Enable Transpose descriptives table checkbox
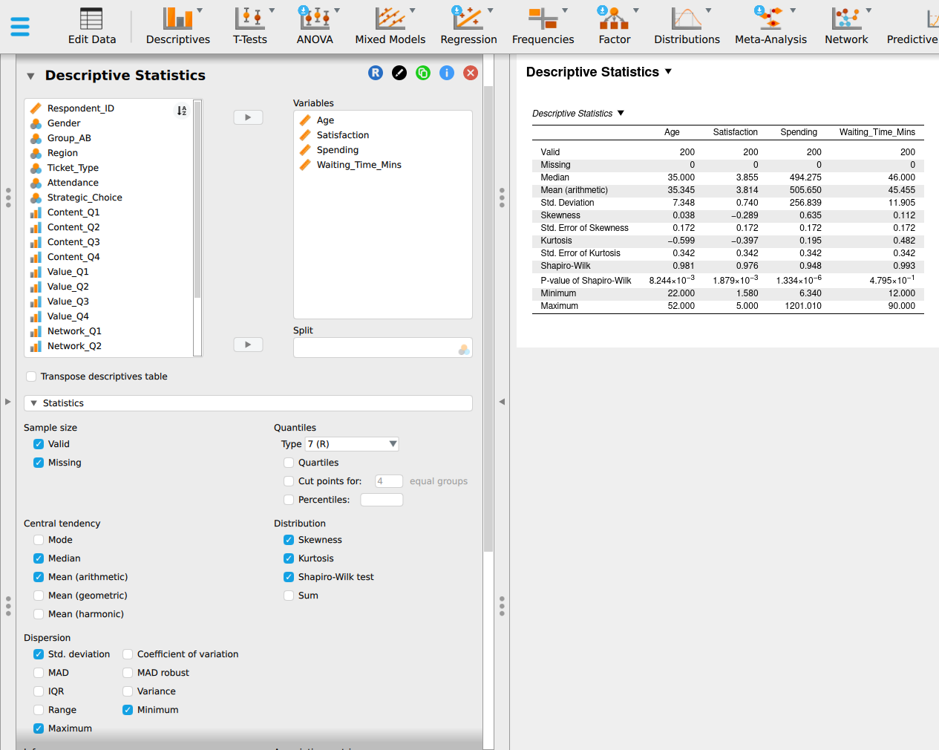 [x=31, y=376]
